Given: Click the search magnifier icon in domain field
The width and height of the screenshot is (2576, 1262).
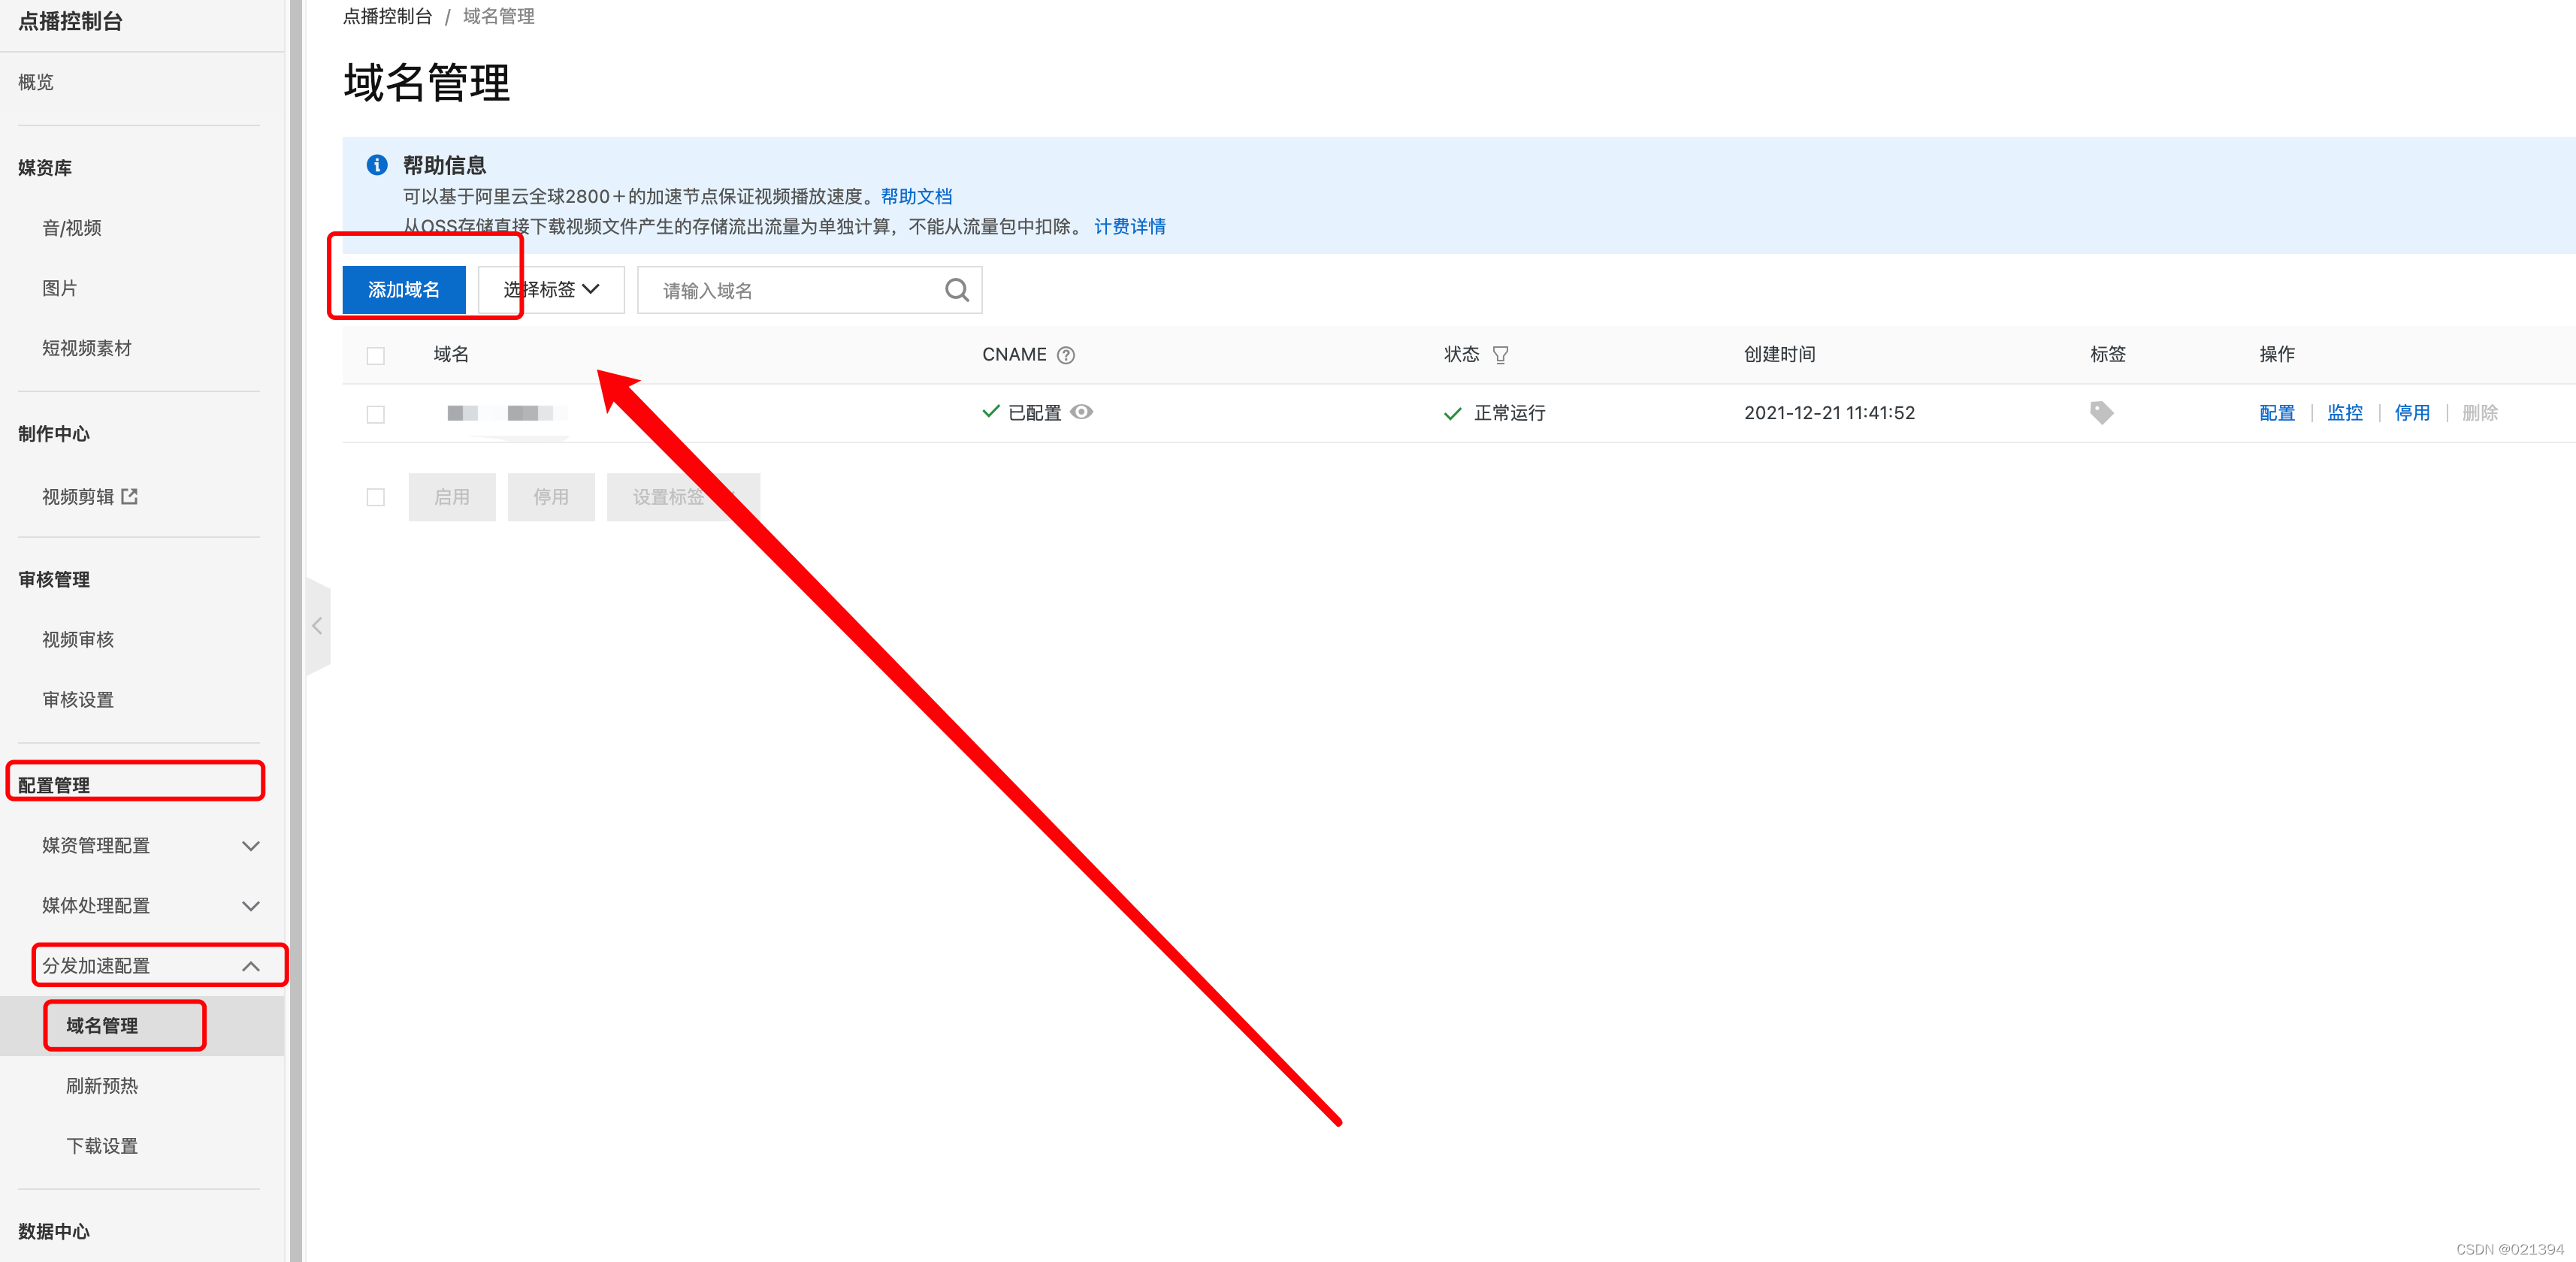Looking at the screenshot, I should tap(956, 290).
